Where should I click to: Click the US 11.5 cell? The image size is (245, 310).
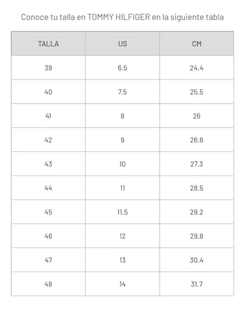click(123, 212)
